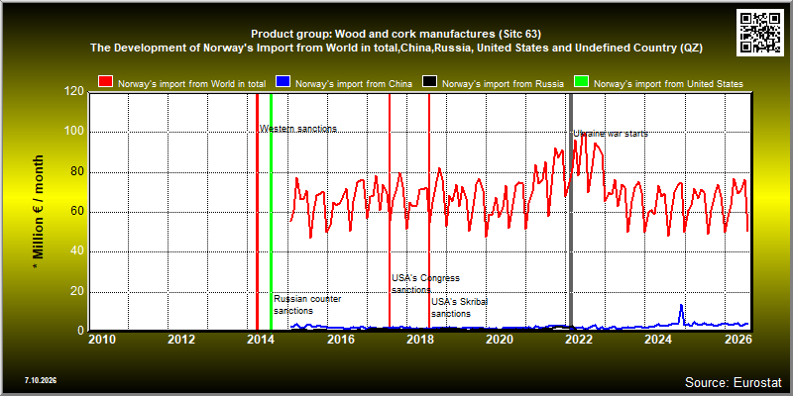Select the black Russia legend swatch
The image size is (793, 396).
pos(430,83)
